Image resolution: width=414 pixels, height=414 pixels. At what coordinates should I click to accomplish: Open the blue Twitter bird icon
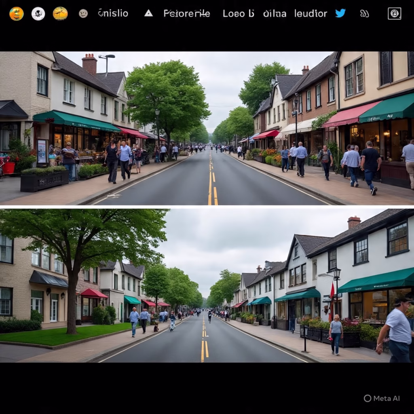click(x=340, y=13)
